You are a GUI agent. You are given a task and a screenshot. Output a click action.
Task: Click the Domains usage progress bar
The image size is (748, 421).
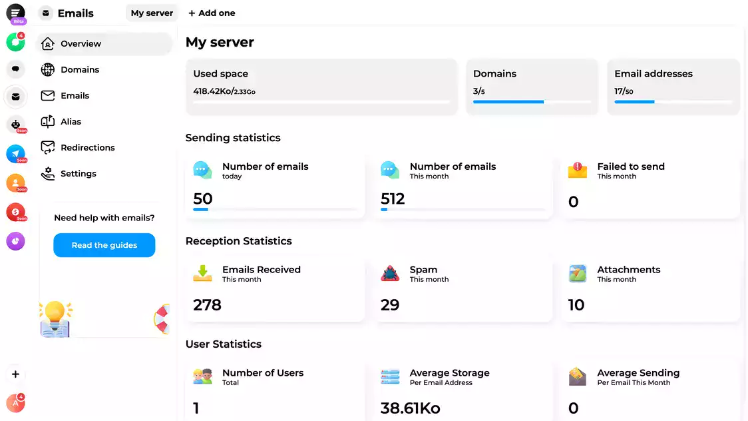(x=532, y=102)
